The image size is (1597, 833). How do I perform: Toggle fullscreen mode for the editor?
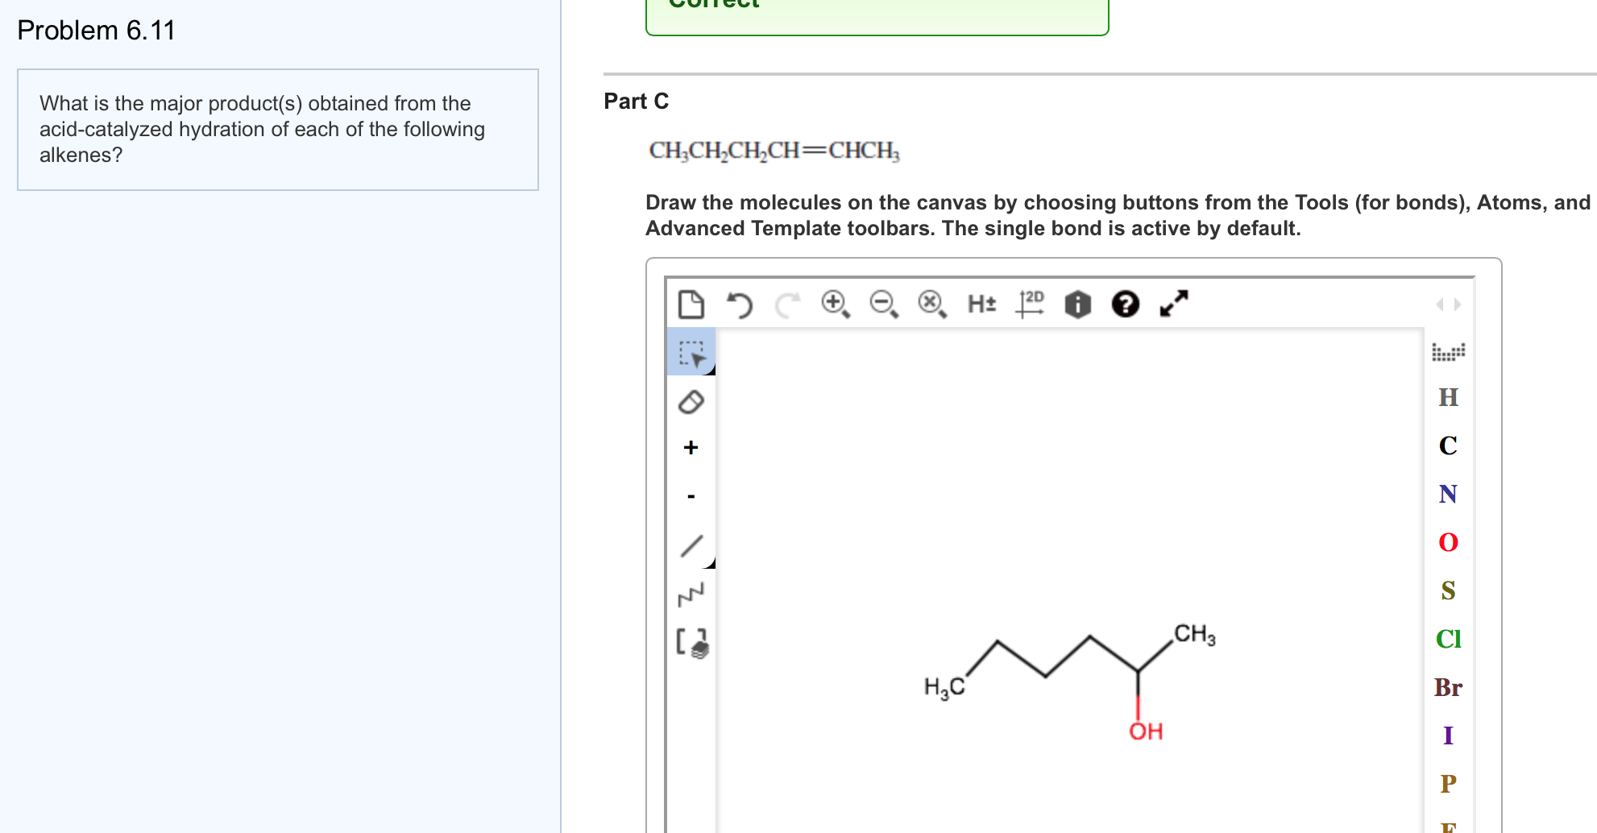tap(1173, 305)
